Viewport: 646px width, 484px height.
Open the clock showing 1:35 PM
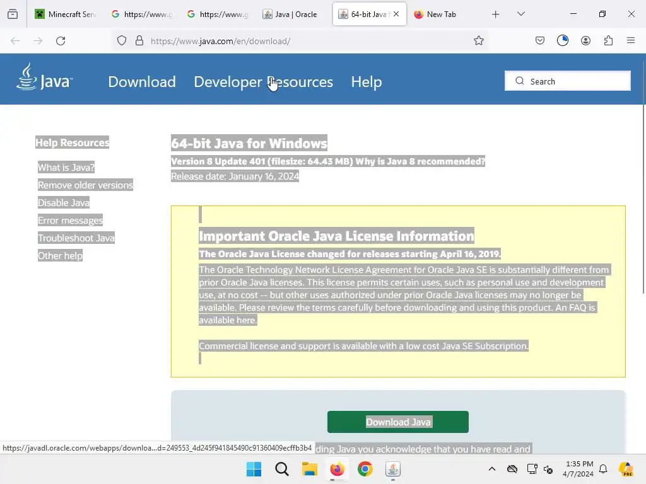tap(578, 469)
